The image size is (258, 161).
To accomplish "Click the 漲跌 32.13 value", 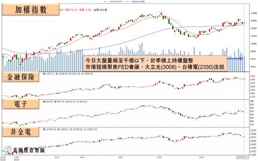I will pyautogui.click(x=71, y=10).
